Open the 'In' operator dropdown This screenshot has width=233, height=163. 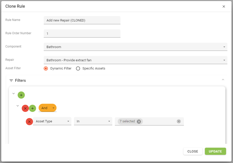pyautogui.click(x=93, y=121)
